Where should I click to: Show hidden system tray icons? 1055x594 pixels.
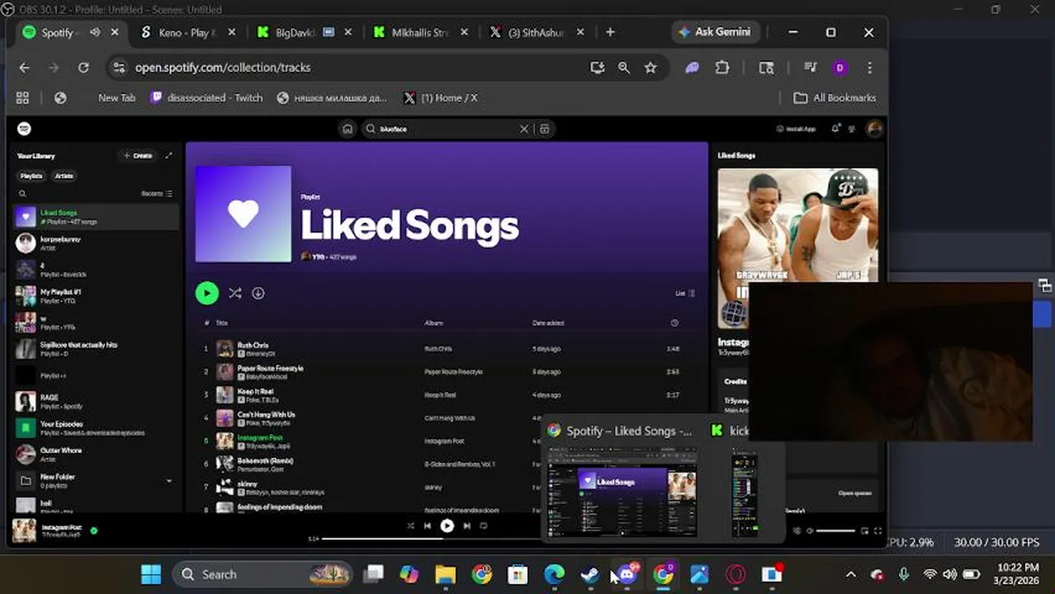850,574
